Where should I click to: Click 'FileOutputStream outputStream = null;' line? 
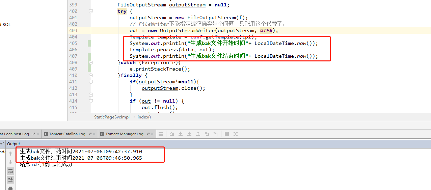(x=173, y=5)
